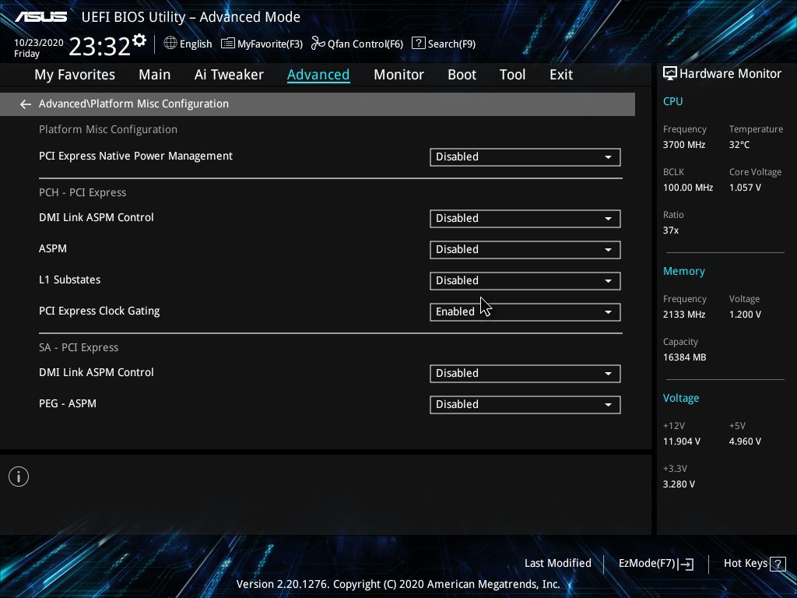Screen dimensions: 797x598
Task: Select the ASPM setting label
Action: click(53, 248)
